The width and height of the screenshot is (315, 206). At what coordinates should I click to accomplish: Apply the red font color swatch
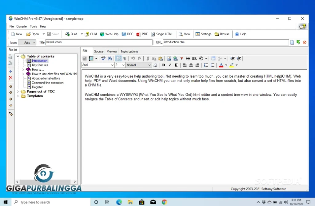click(221, 65)
